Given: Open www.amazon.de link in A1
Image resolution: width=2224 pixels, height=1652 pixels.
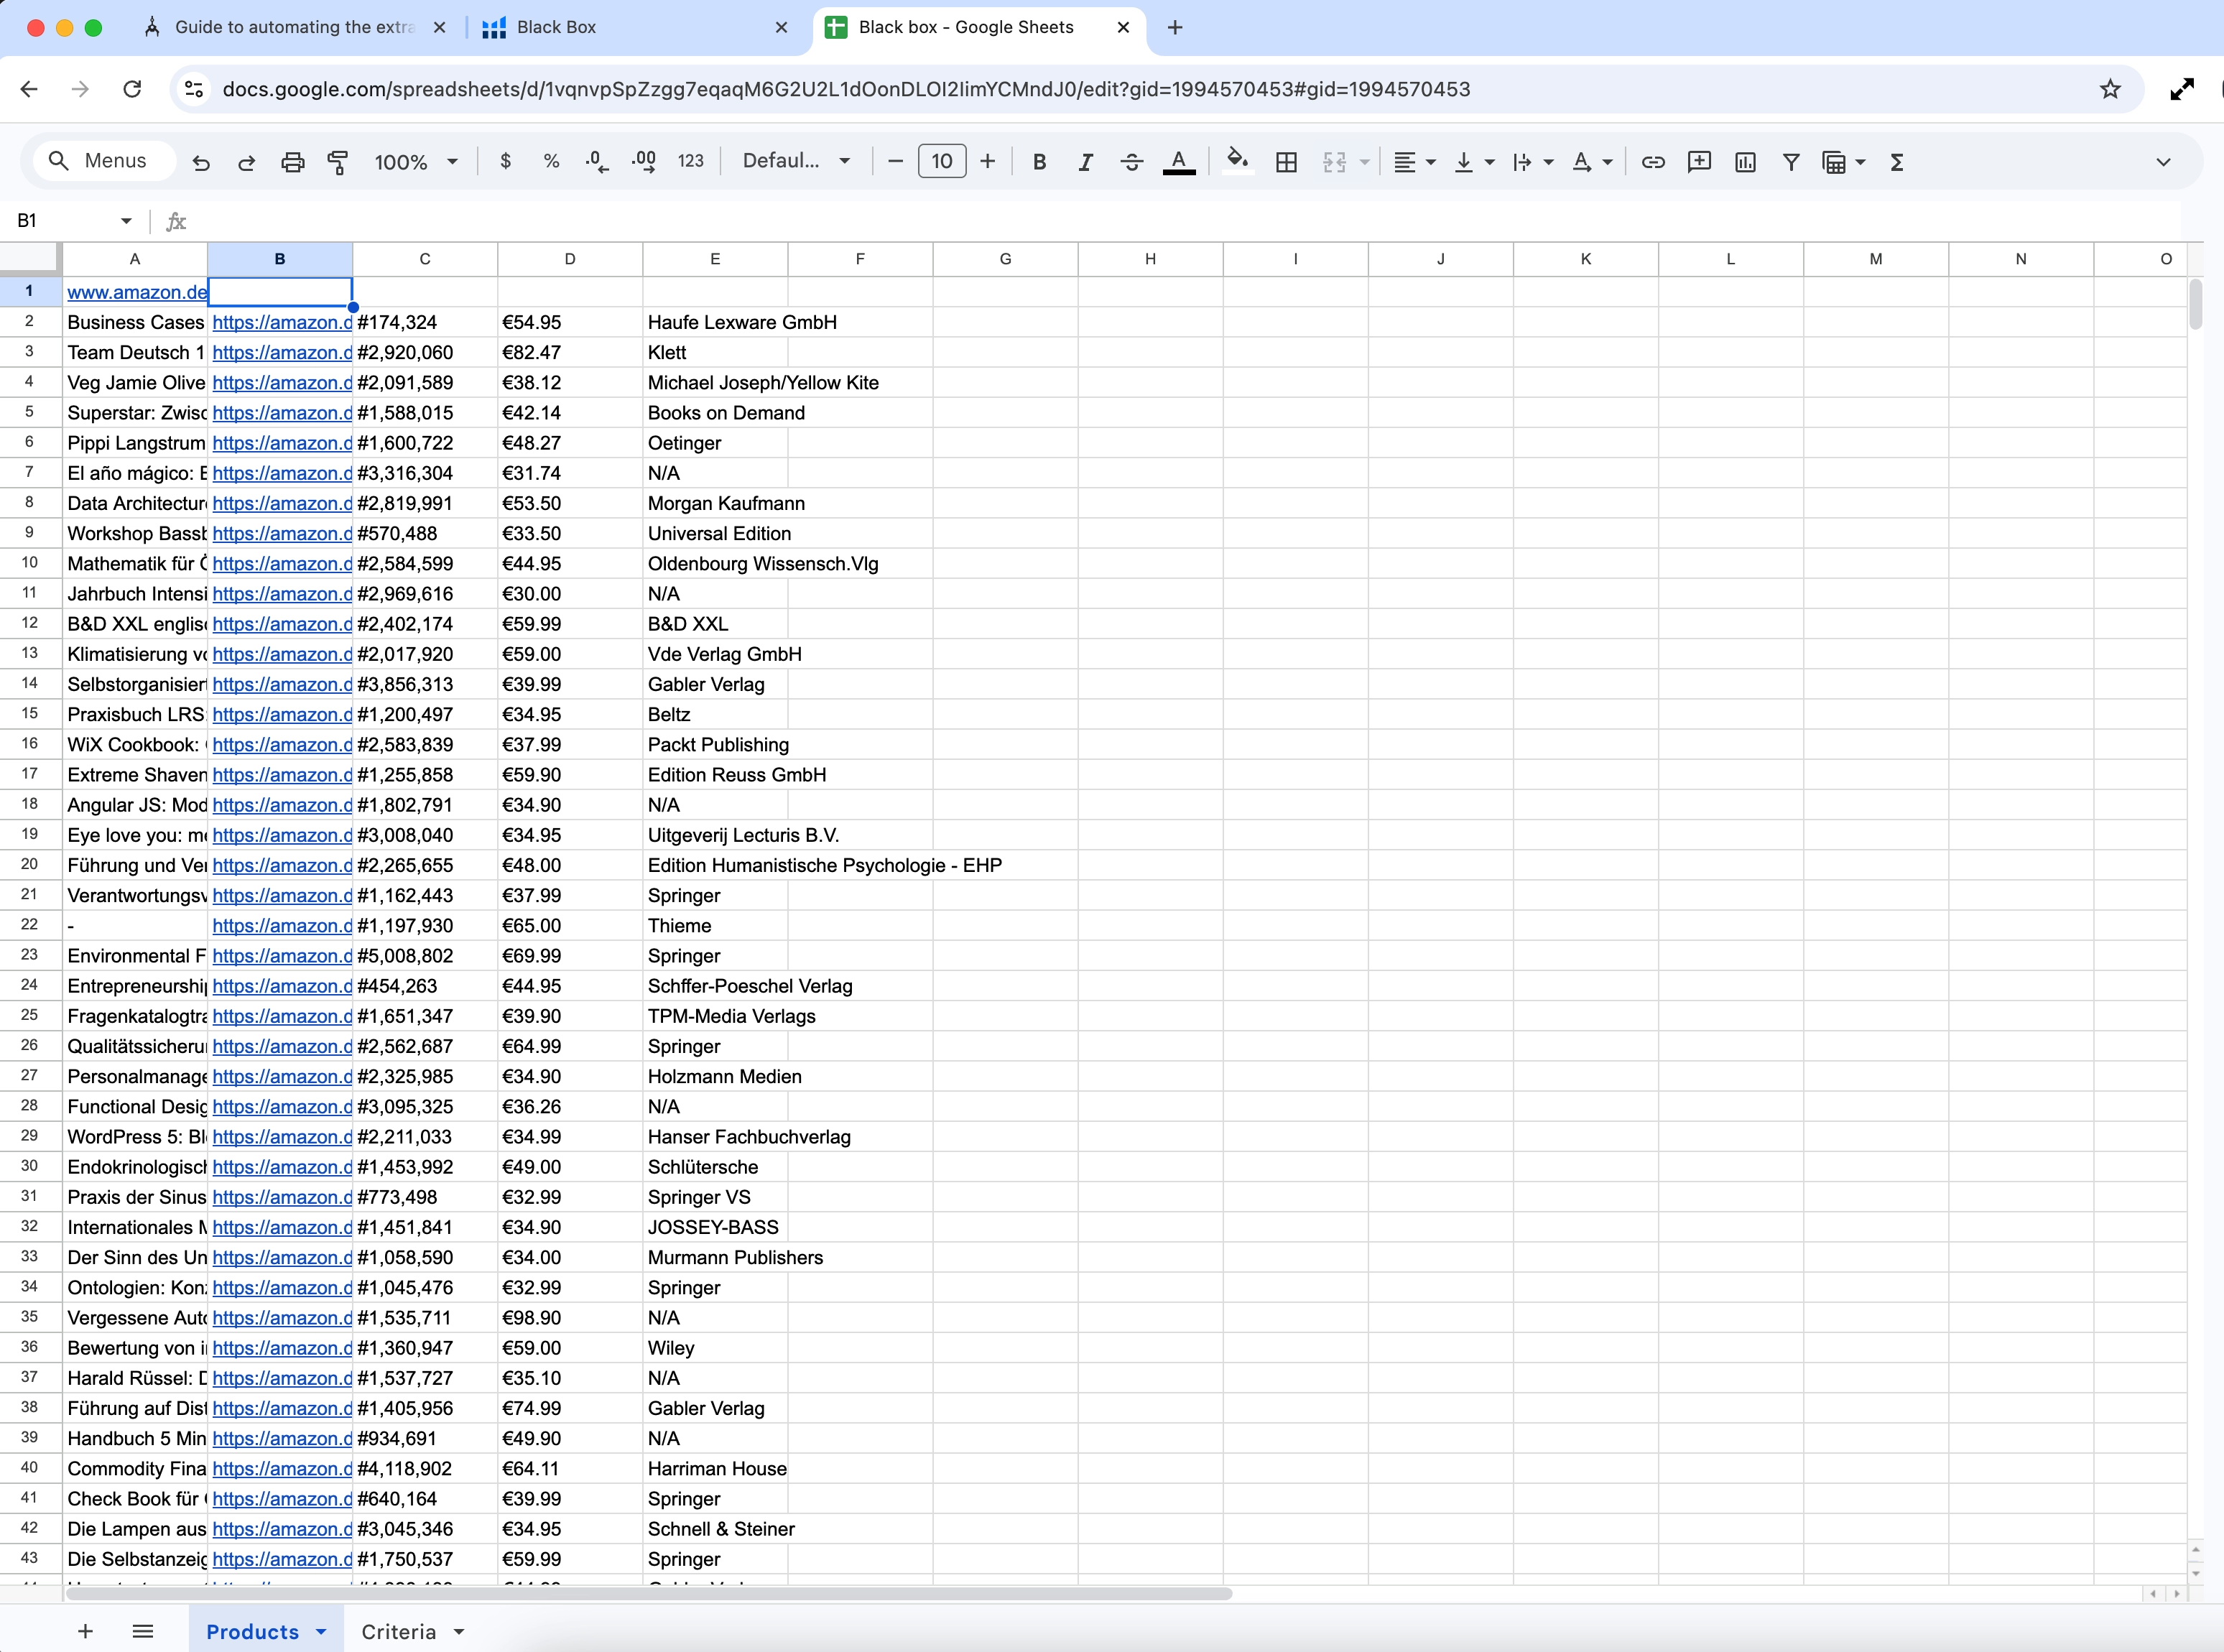Looking at the screenshot, I should click(x=137, y=292).
